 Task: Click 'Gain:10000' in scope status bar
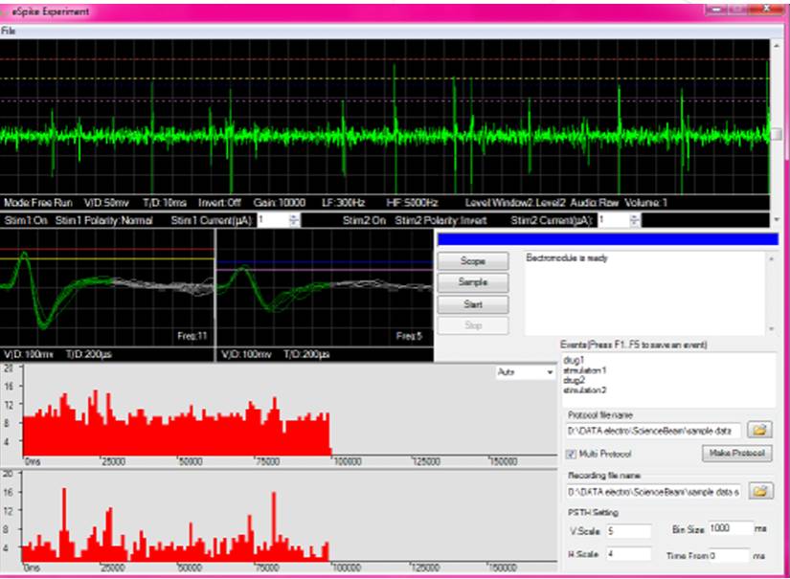point(279,202)
